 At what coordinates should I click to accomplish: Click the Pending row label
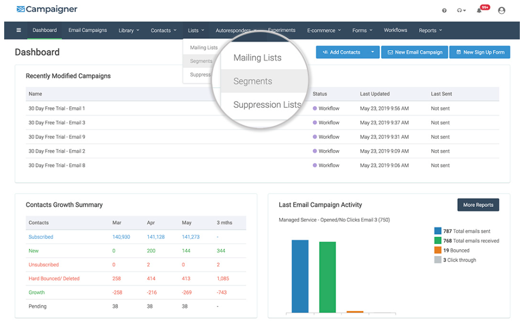pos(37,307)
